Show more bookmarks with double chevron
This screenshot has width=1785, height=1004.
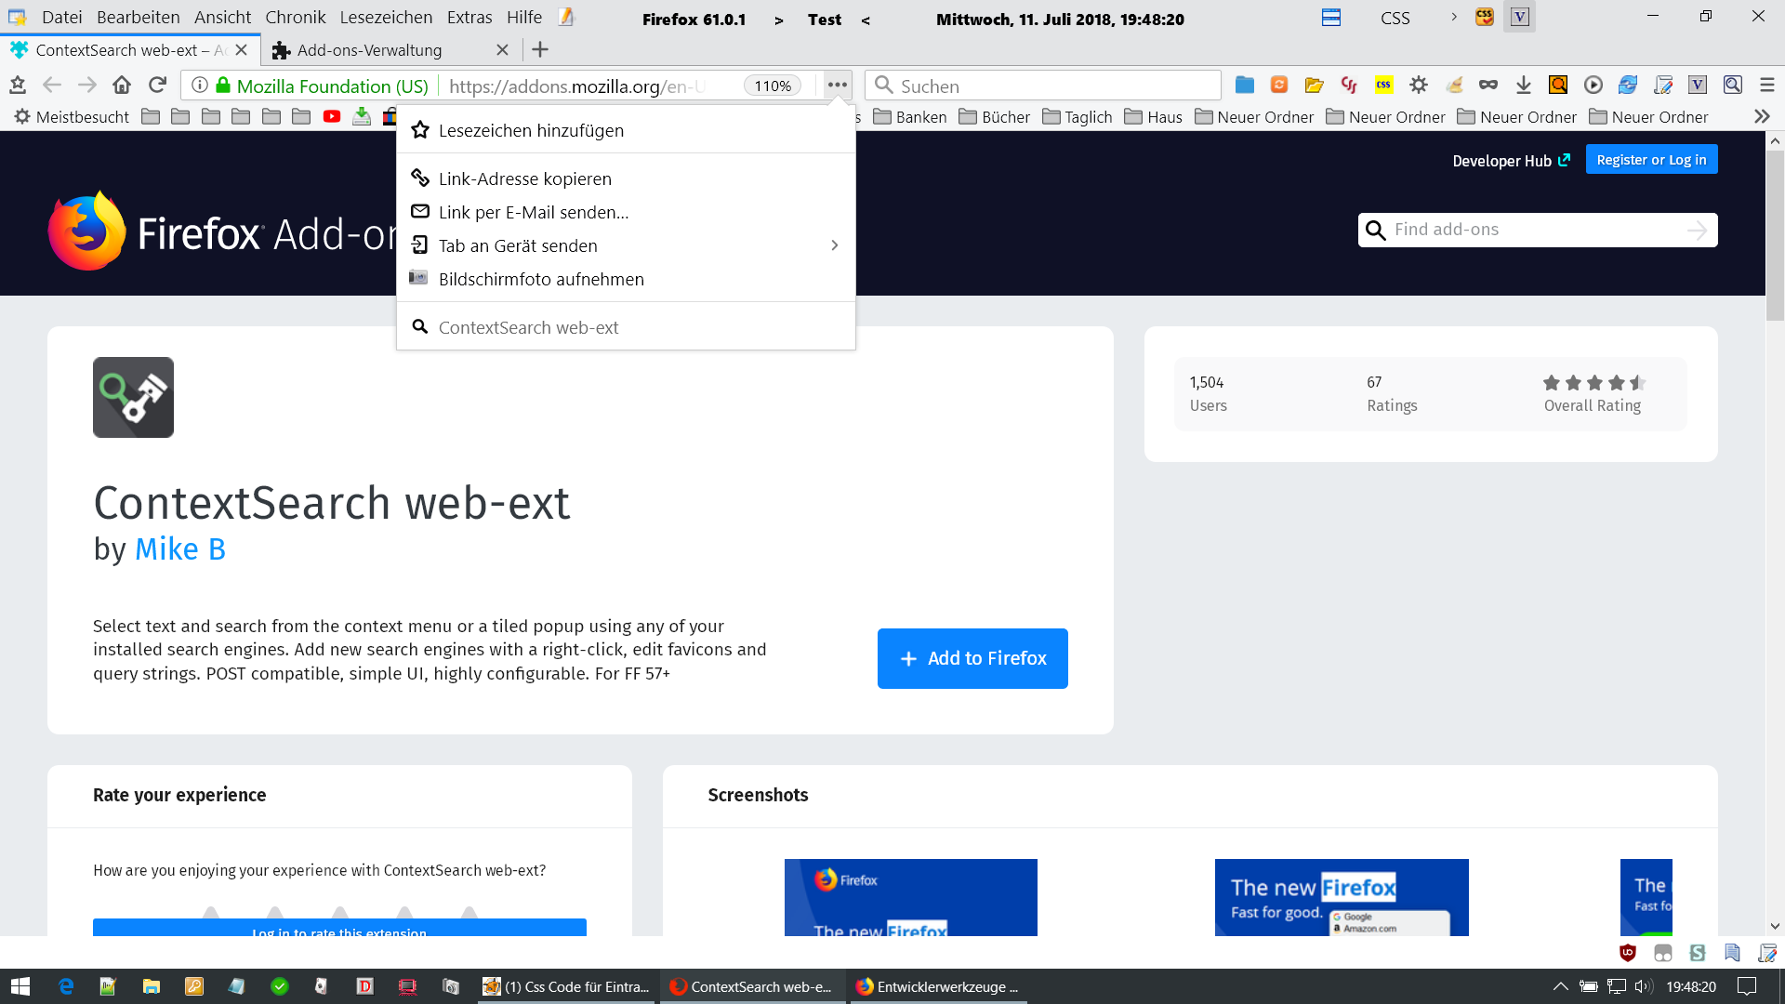(1761, 117)
